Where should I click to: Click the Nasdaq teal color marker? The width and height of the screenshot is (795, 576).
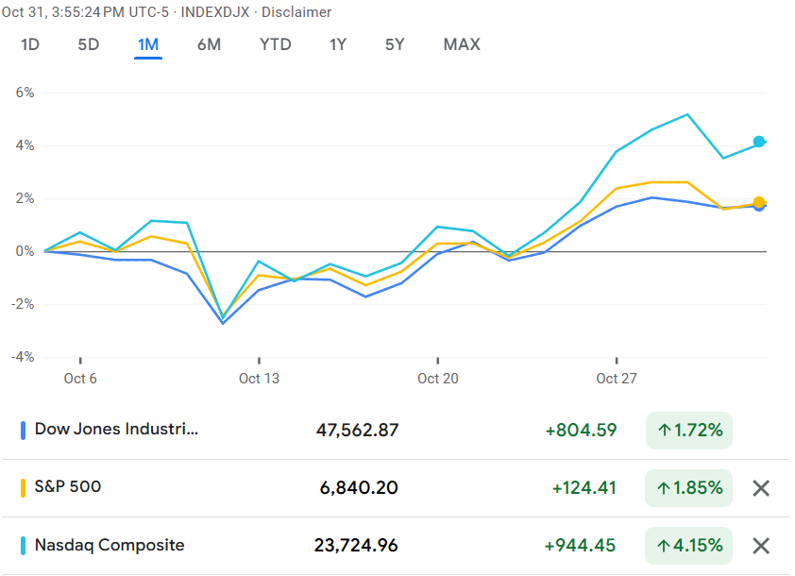pos(23,546)
